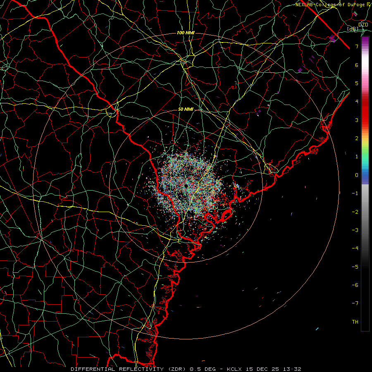The image size is (372, 372).
Task: Click the "-6" value on the dB scale
Action: (355, 285)
